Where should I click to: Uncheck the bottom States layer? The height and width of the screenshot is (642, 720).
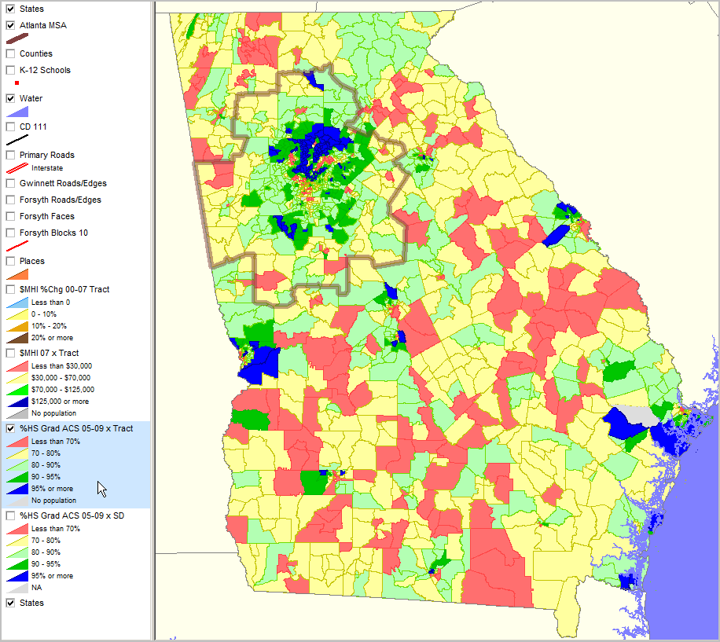[x=11, y=603]
